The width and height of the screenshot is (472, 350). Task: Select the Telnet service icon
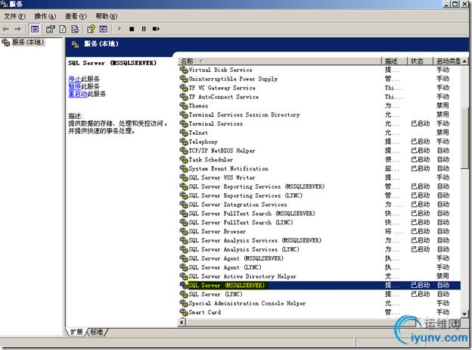pyautogui.click(x=184, y=133)
